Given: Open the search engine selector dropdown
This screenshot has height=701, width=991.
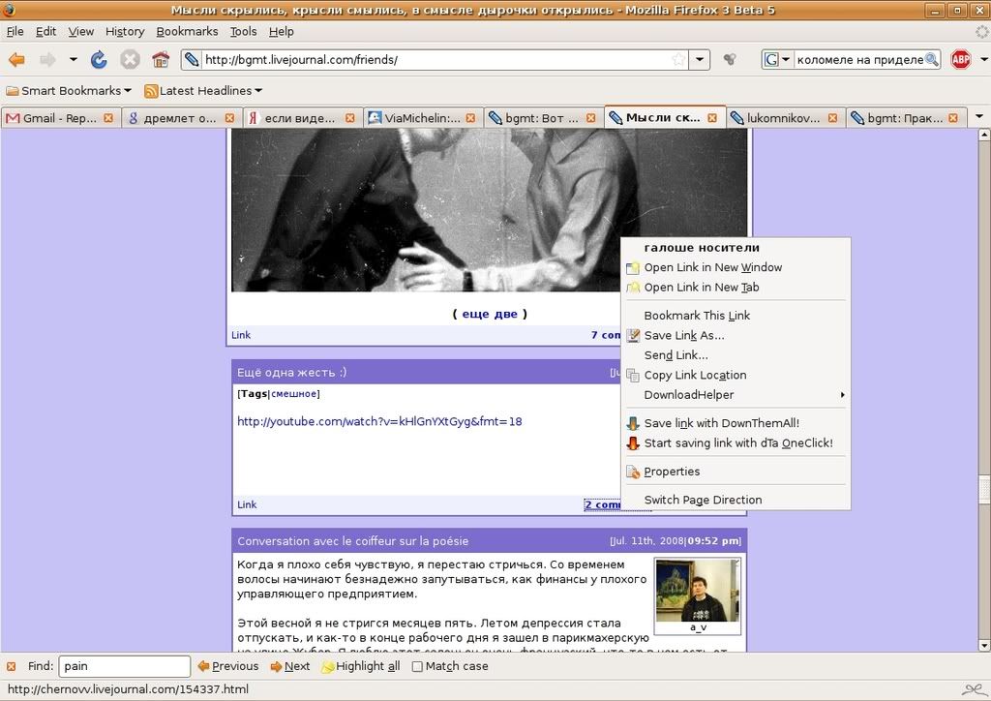Looking at the screenshot, I should pos(776,60).
